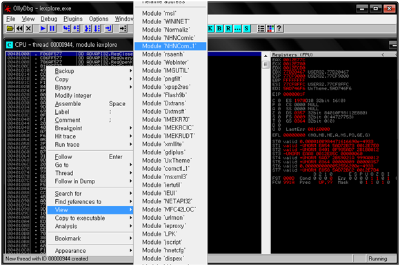400x266 pixels.
Task: Expand the Go to submenu
Action: point(90,165)
